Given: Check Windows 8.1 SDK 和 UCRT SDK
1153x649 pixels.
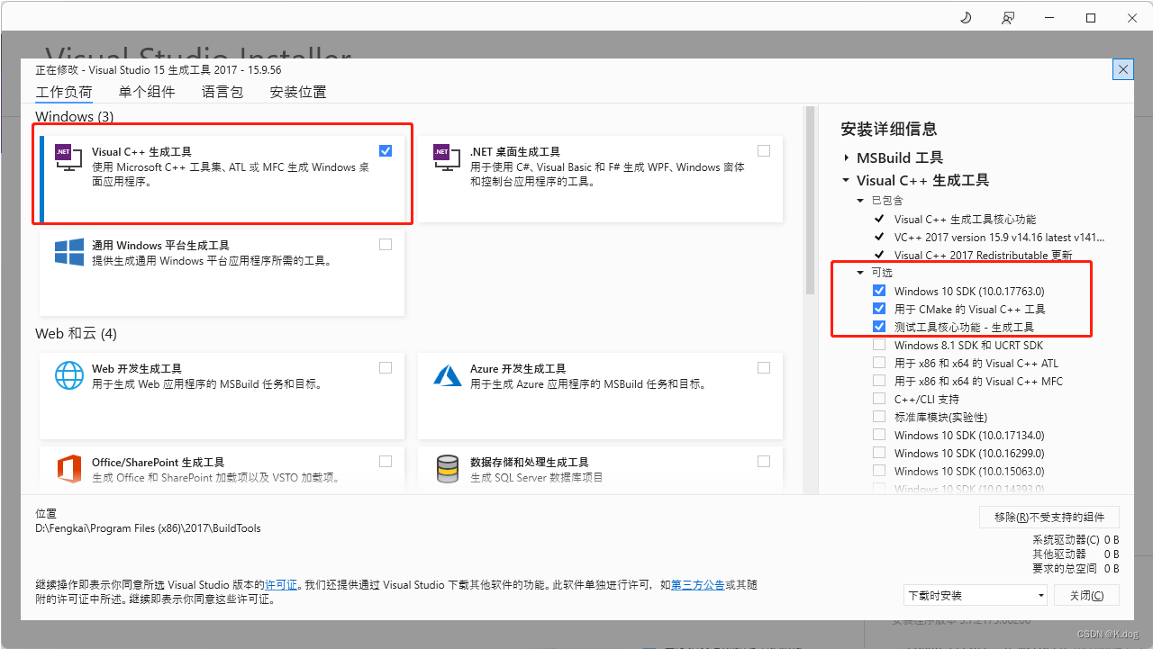Looking at the screenshot, I should [x=879, y=345].
